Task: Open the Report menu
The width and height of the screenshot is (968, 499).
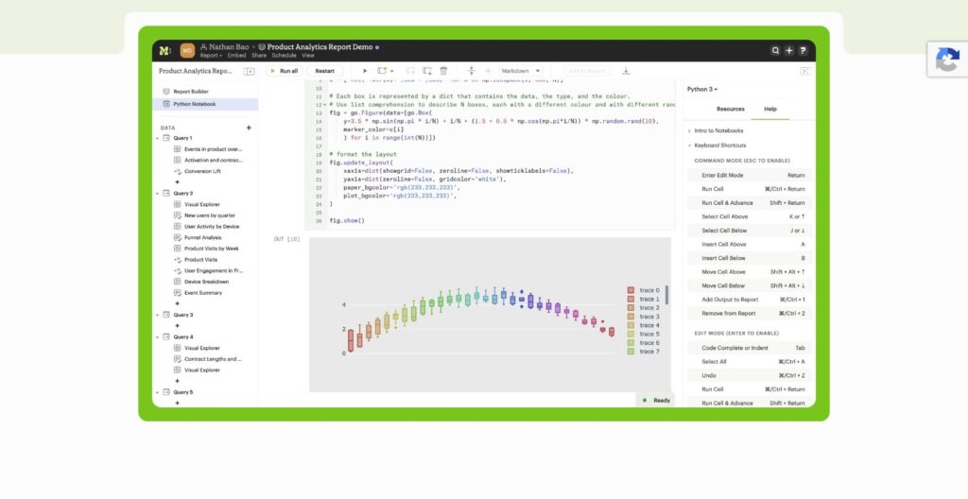Action: pyautogui.click(x=211, y=56)
